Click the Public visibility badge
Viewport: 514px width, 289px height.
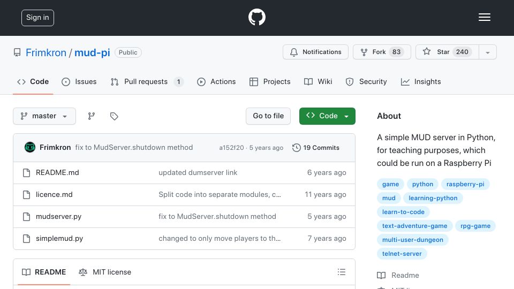pos(128,52)
